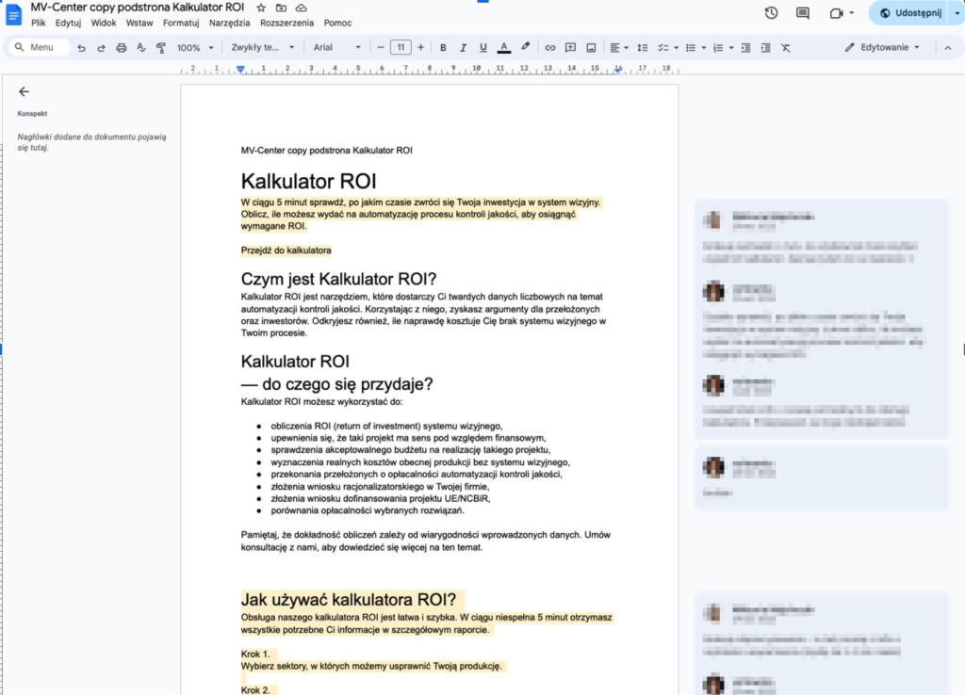Click the Undo arrow icon

click(82, 47)
